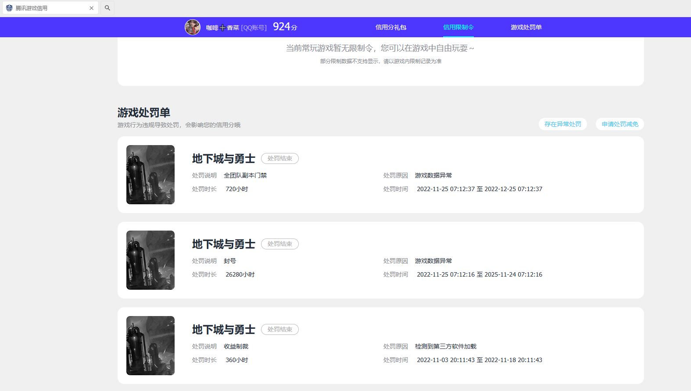The width and height of the screenshot is (691, 391).
Task: Click the notice 当前常玩游戏暂无限制令
Action: 380,48
